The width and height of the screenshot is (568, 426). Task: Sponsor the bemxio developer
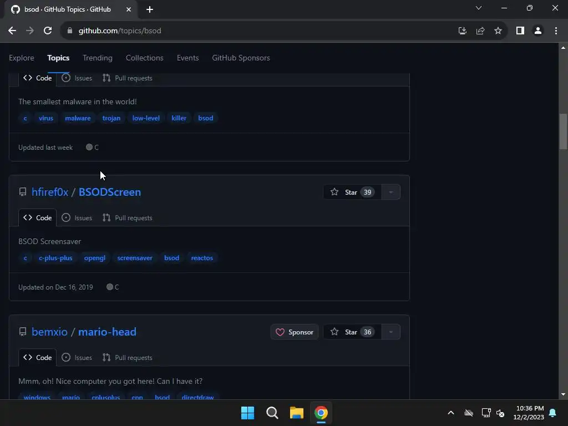295,332
